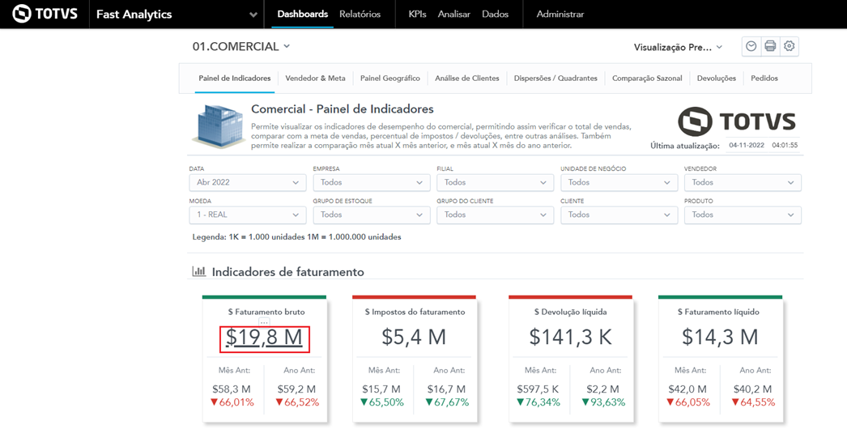Open Dispersões / Quadrantes tab
Screen dimensions: 847x438
(x=555, y=79)
